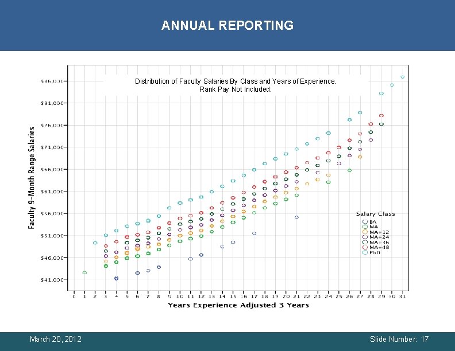
Task: Click the x-axis tick label 5
Action: tap(127, 297)
